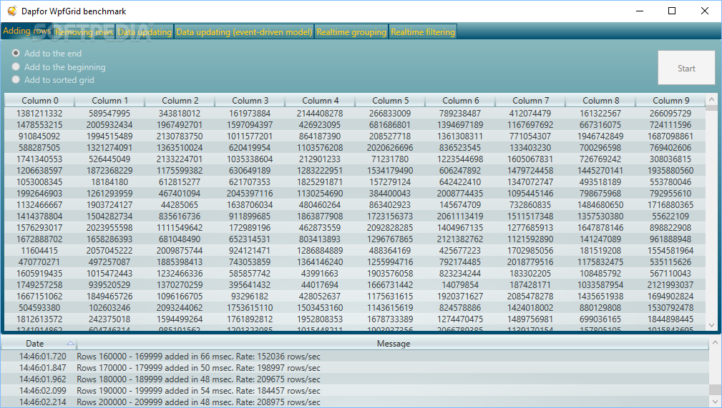Select cell 2005932434 in Column 1

[x=109, y=124]
